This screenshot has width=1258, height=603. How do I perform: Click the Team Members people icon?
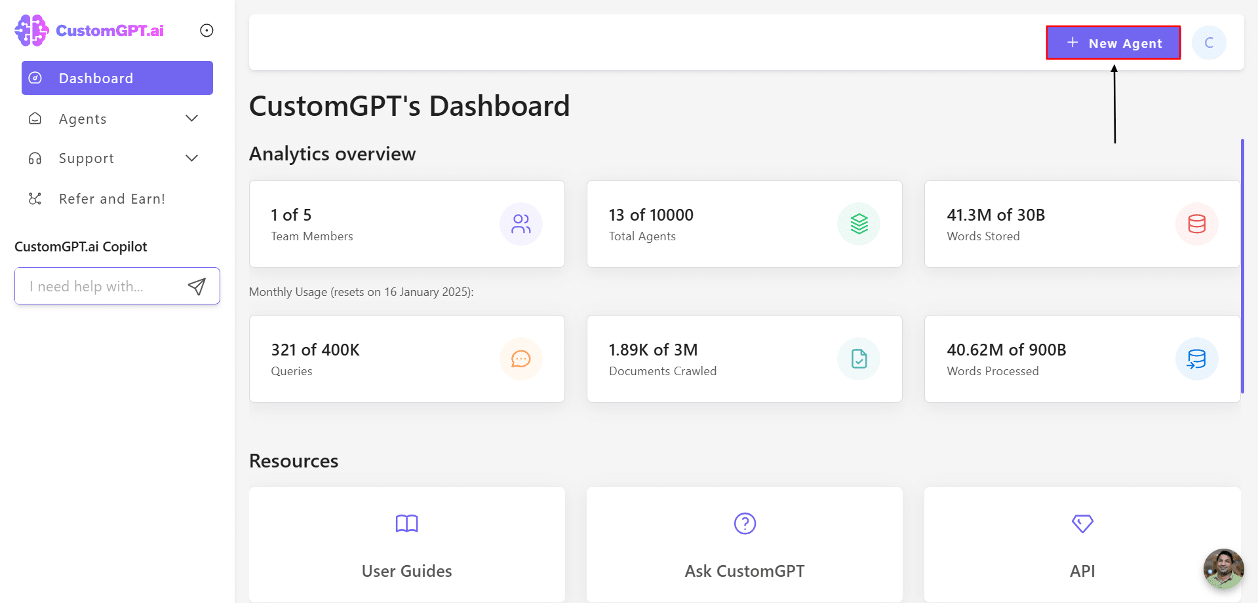[521, 224]
